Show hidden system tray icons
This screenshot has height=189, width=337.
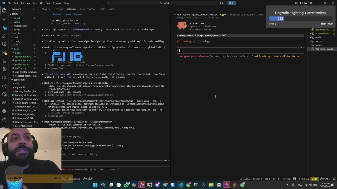287,185
